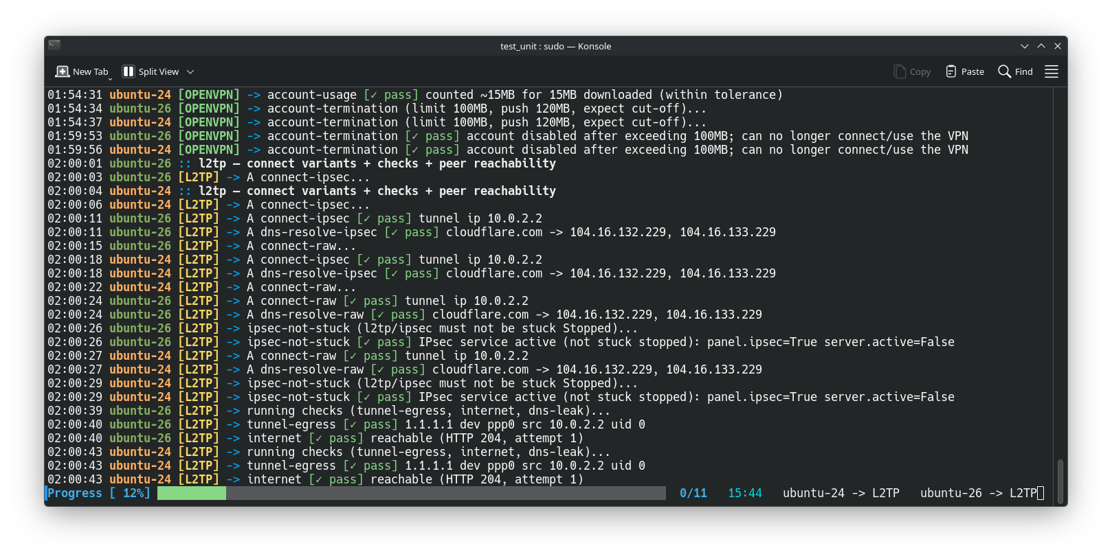Click the terminal vertical scrollbar handle
Image resolution: width=1112 pixels, height=559 pixels.
tap(1060, 482)
